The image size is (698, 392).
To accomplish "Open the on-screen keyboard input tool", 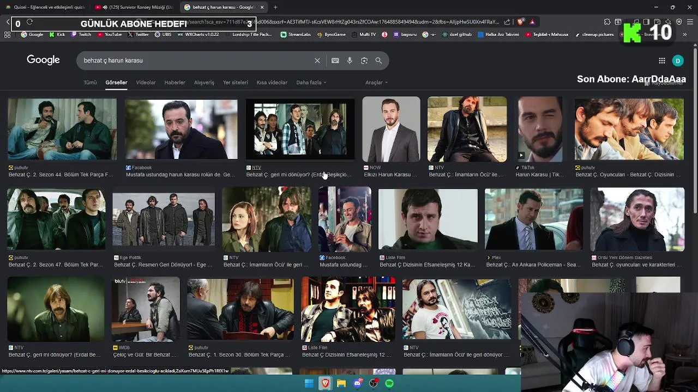I will coord(335,60).
